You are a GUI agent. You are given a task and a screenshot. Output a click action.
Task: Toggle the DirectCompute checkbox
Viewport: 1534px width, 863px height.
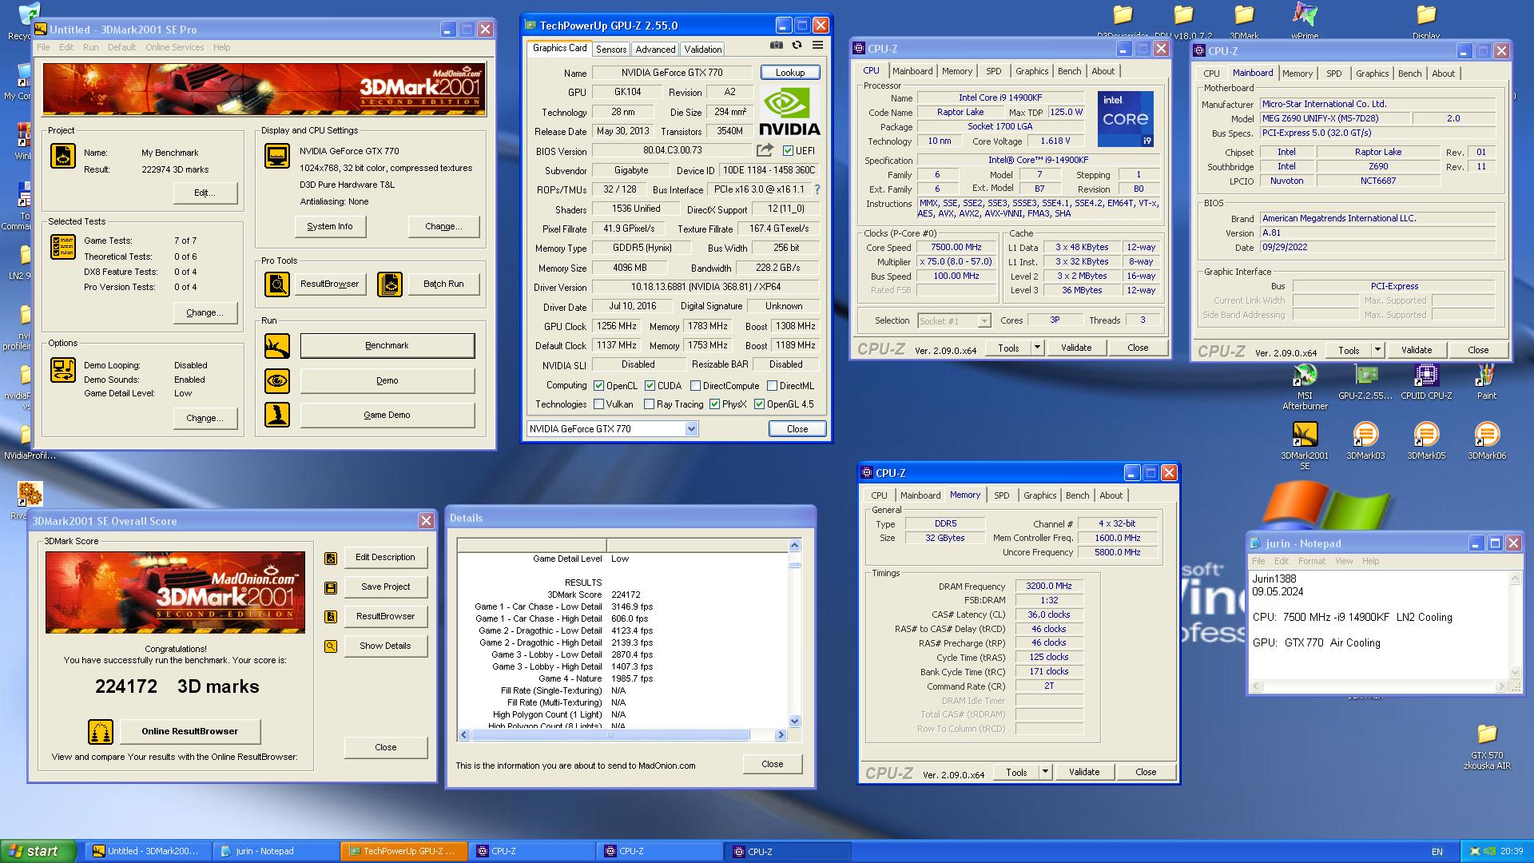point(695,386)
